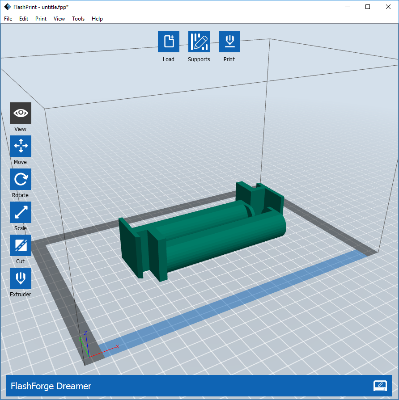Click the Load file icon
The image size is (399, 400).
point(169,42)
